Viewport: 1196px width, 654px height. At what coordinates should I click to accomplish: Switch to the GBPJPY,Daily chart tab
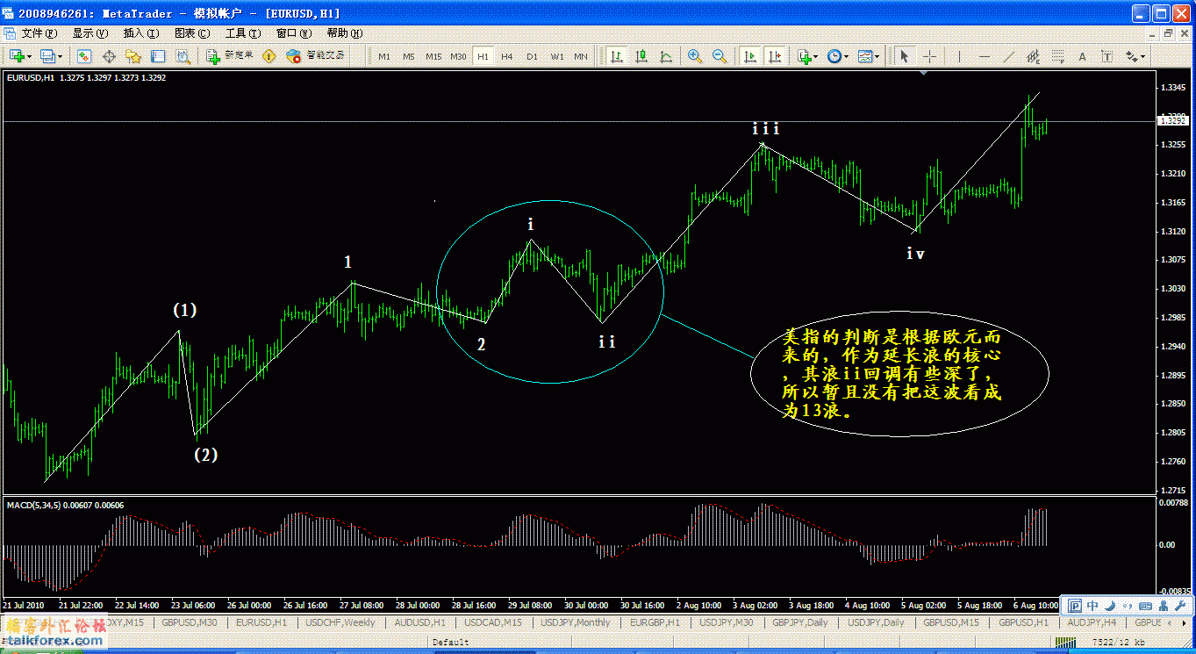click(x=799, y=622)
